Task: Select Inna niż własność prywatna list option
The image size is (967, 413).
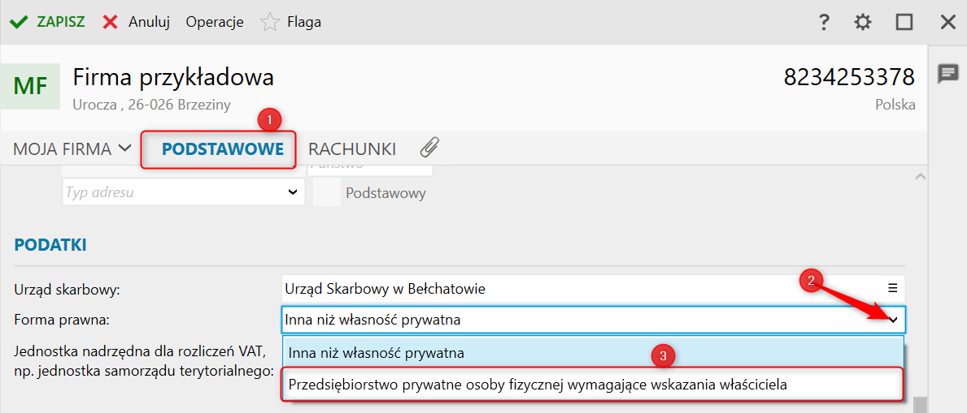Action: pos(377,353)
